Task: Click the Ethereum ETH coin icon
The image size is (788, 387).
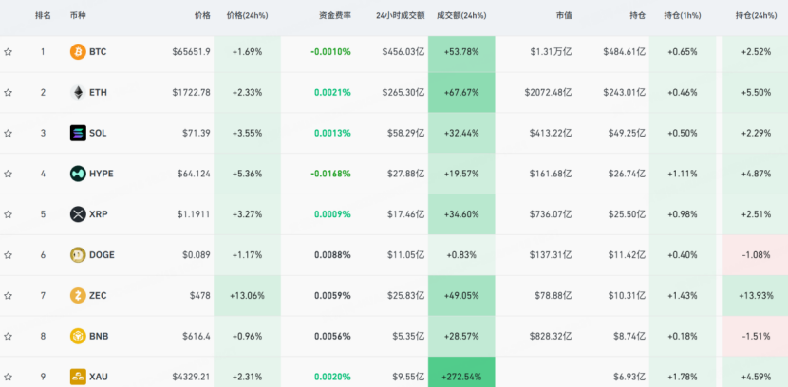Action: click(x=78, y=92)
